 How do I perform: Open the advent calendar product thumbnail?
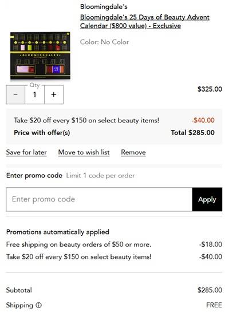coord(40,56)
